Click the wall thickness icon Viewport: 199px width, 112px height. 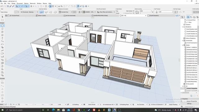coord(156,12)
